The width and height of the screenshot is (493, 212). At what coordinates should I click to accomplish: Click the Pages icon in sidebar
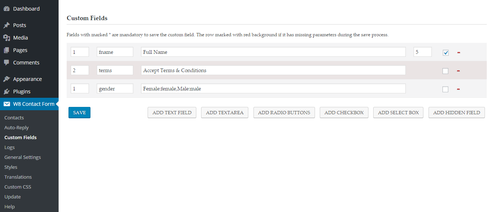7,50
